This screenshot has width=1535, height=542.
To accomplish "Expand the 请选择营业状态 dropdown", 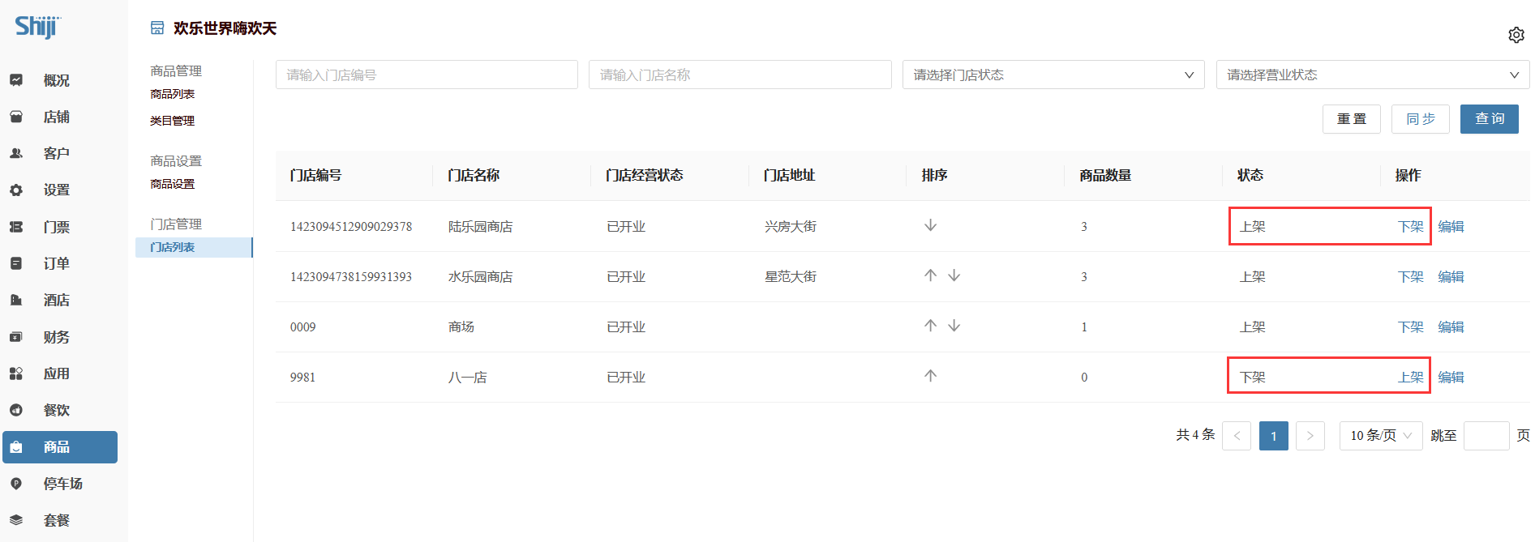I will pyautogui.click(x=1372, y=75).
